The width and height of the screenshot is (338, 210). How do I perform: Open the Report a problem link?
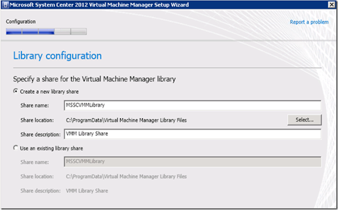[309, 22]
